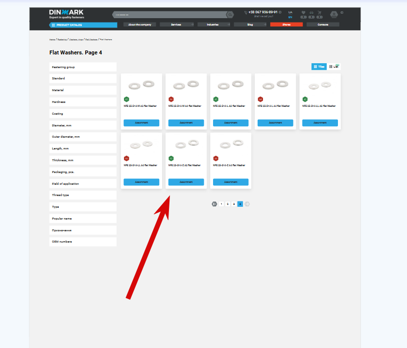The image size is (407, 348).
Task: Open the red Shares menu item
Action: click(287, 25)
